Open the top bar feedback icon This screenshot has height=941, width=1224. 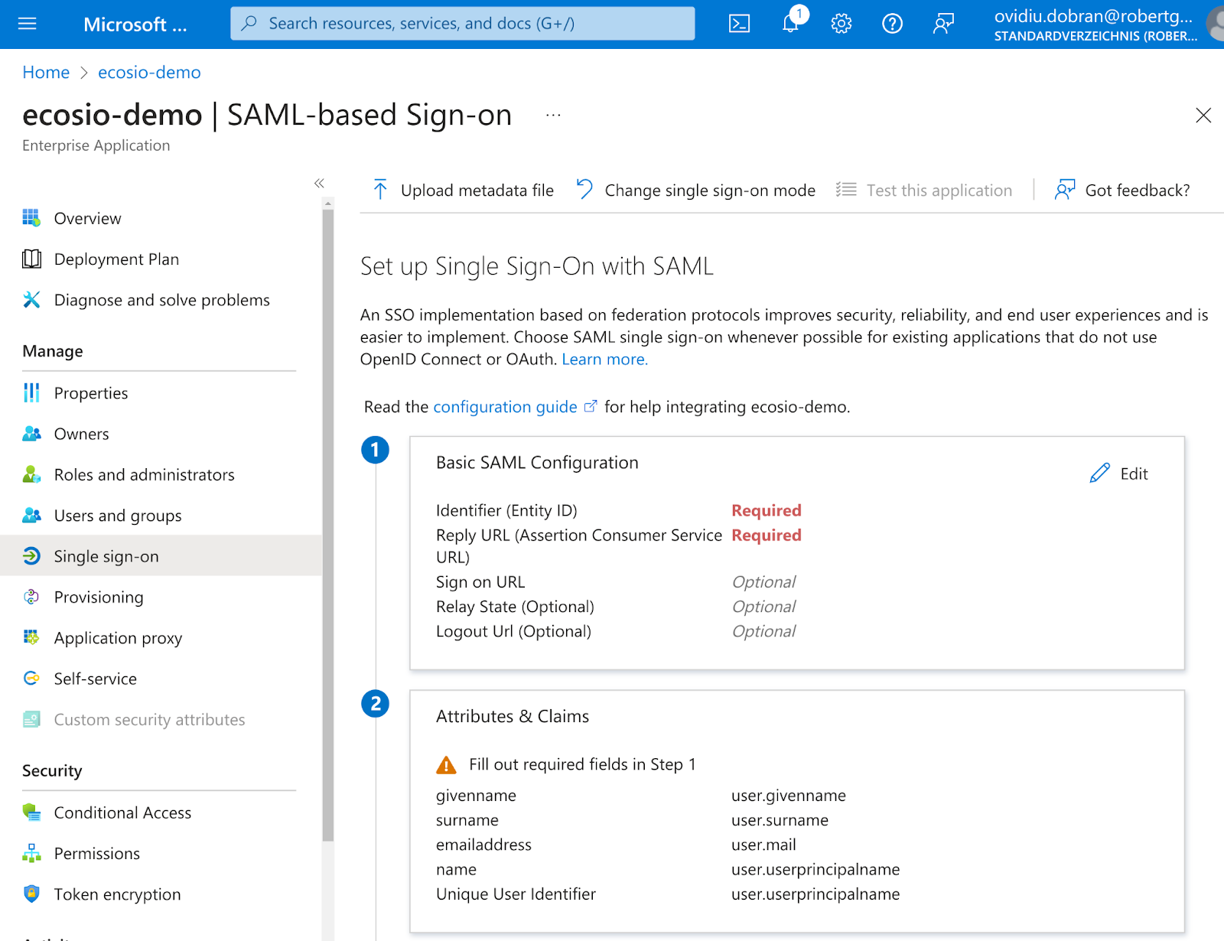(x=943, y=24)
